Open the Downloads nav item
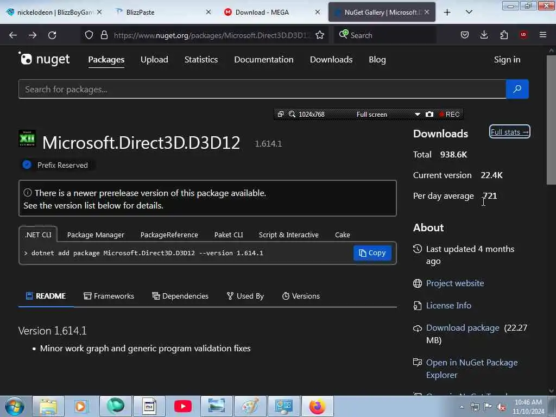This screenshot has height=417, width=556. [x=331, y=60]
